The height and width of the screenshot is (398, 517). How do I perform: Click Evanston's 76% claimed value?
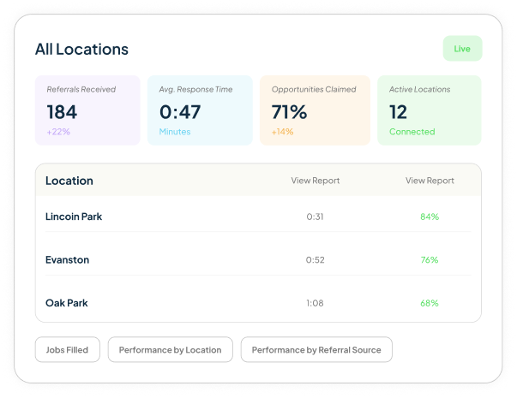pos(430,259)
